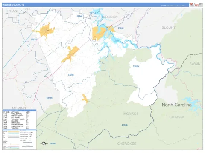Click the ZIP Code column header
This screenshot has height=153, width=205.
click(6, 112)
